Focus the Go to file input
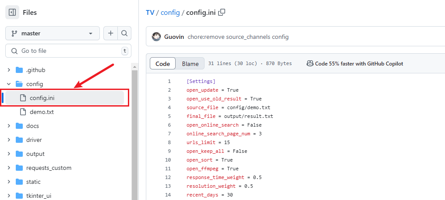Screen dimensions: 445x200 (68, 51)
